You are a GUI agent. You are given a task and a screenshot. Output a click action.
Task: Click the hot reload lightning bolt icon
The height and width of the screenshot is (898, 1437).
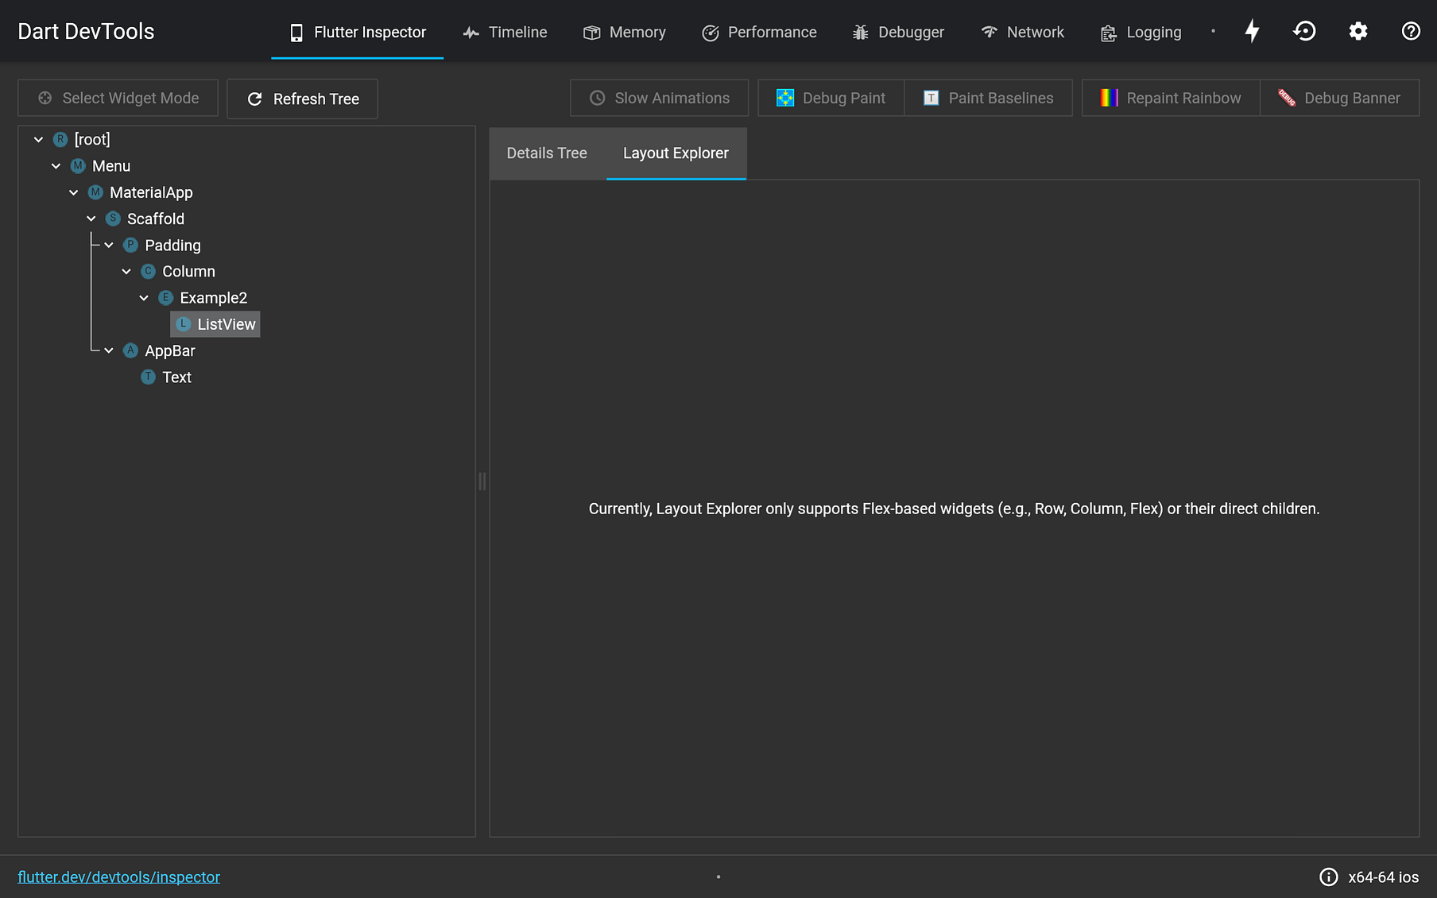(x=1252, y=31)
